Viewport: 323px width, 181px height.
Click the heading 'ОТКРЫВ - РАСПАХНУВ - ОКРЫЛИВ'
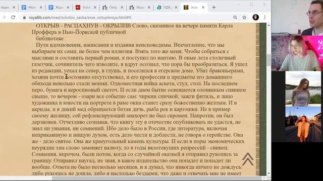(83, 26)
